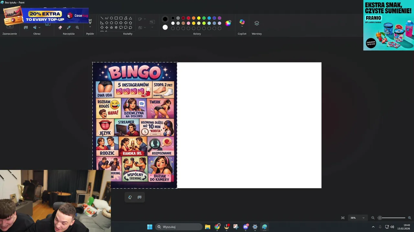The image size is (414, 232).
Task: Select the curve shape
Action: [x=107, y=18]
